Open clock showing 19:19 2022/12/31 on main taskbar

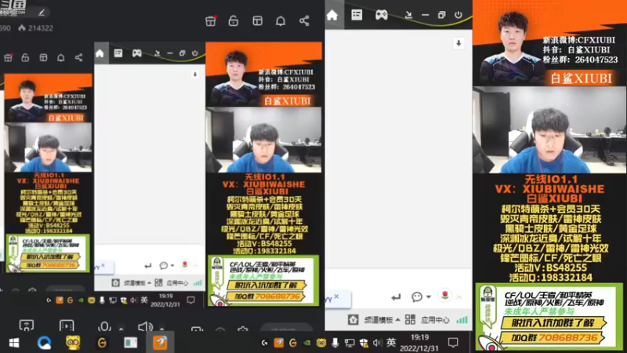pos(419,343)
